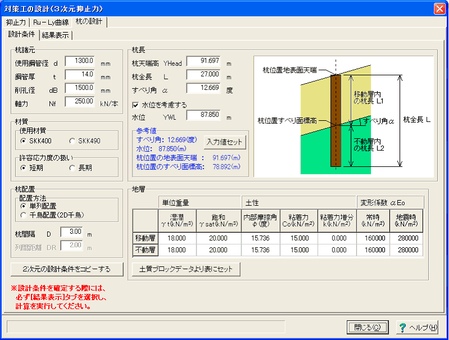
Task: Click 移動層 内部摩擦角 cell 15.736
Action: [x=260, y=238]
